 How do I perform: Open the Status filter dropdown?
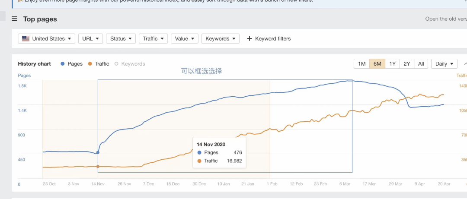tap(121, 39)
